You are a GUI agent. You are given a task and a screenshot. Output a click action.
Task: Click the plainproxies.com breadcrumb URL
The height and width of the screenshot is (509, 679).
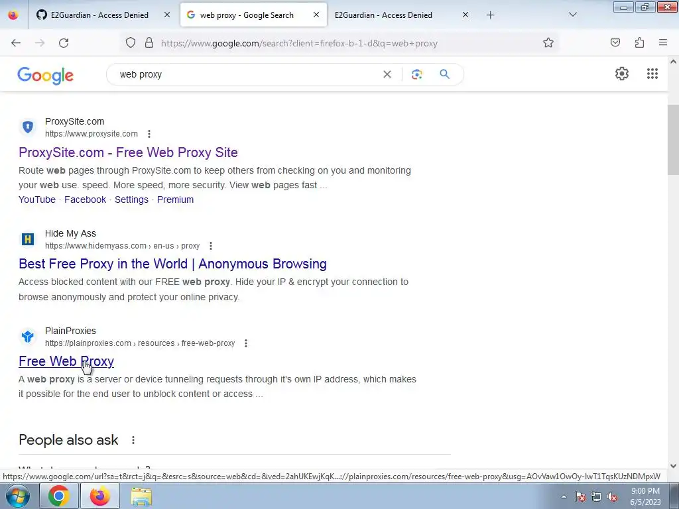(140, 343)
